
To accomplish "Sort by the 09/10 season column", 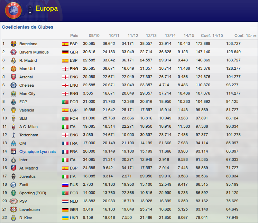I will (94, 36).
